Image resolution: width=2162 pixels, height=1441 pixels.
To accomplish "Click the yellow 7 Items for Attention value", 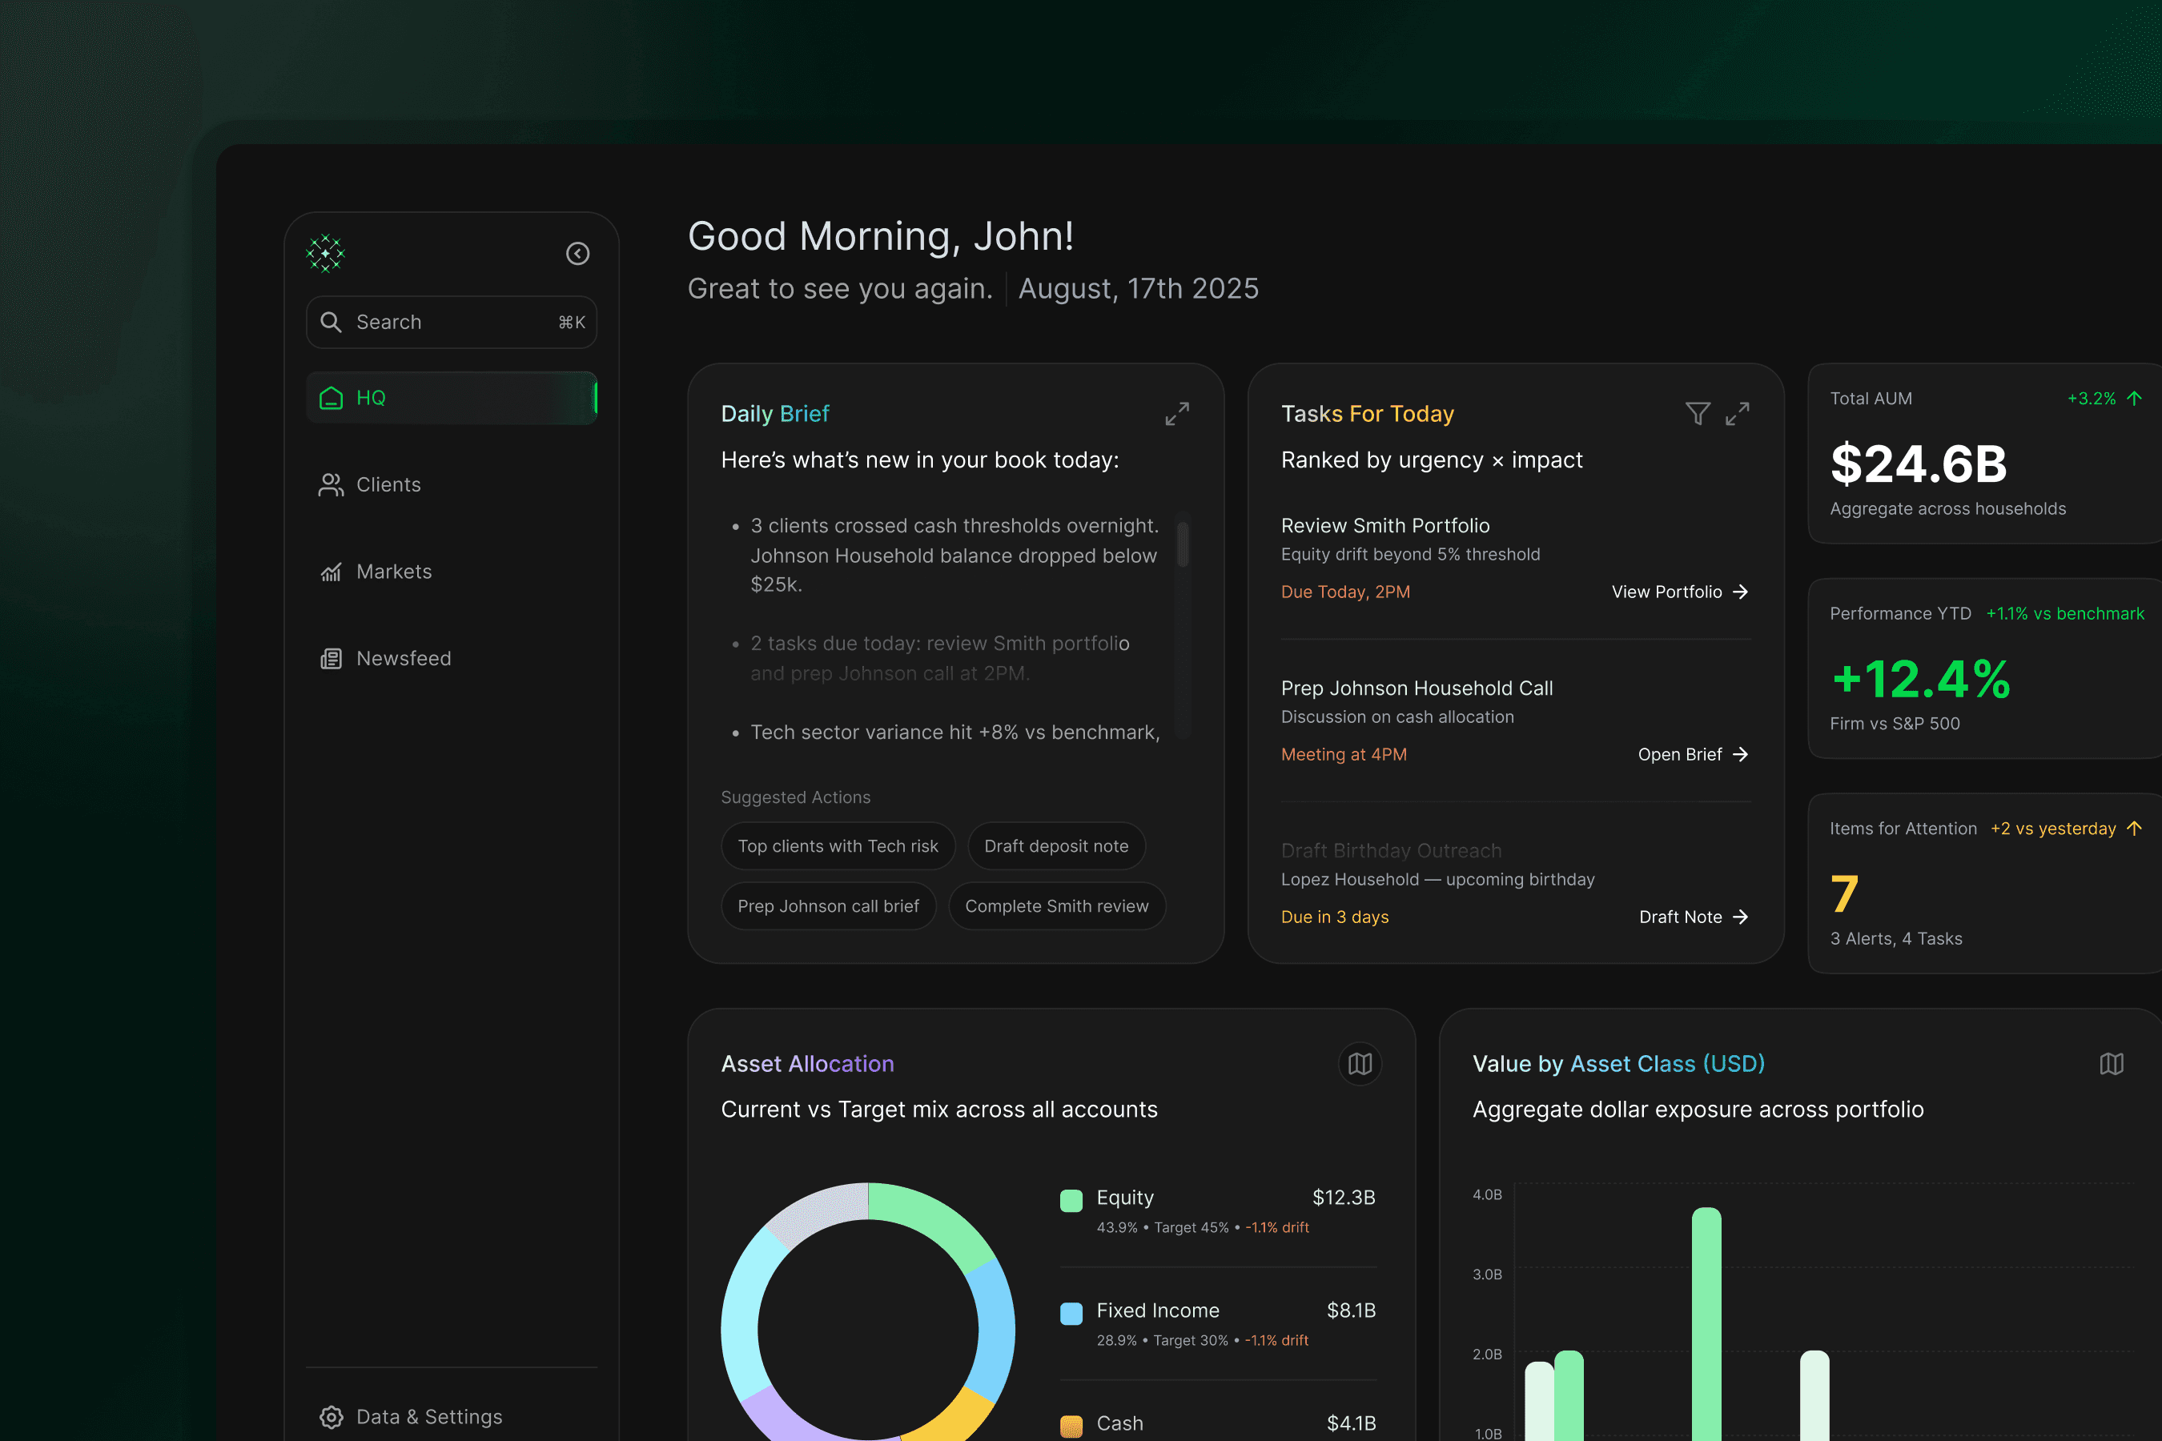I will (x=1844, y=894).
